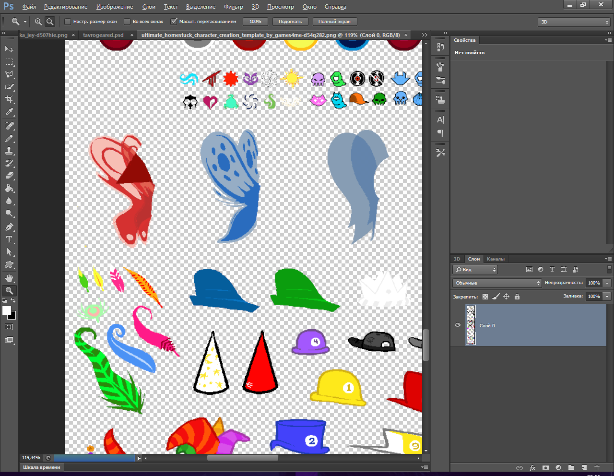The width and height of the screenshot is (614, 476).
Task: Open the Tool Presets panel icon
Action: [440, 153]
